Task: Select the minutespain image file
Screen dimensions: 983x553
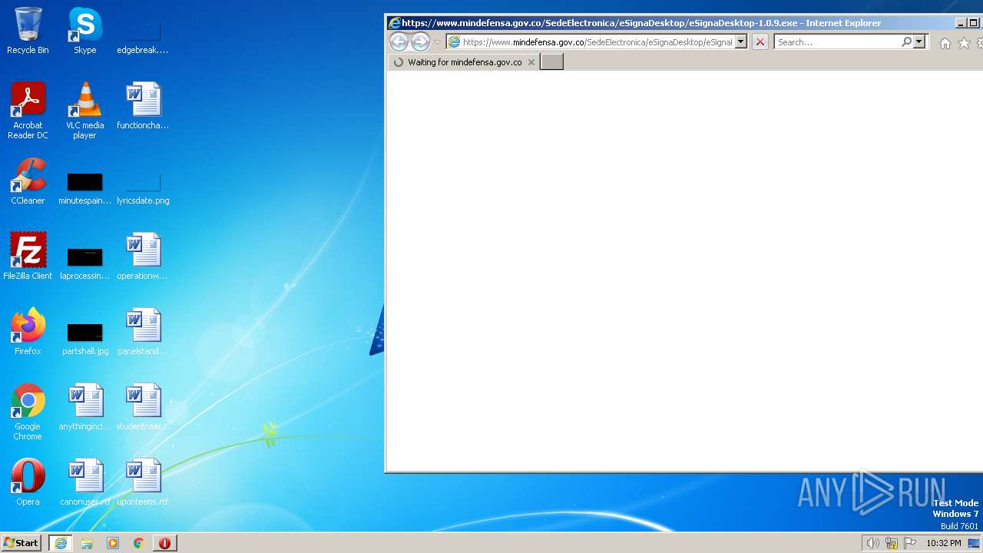Action: (x=84, y=188)
